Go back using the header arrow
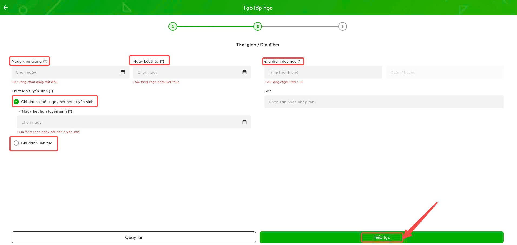Screen dimensions: 517x245 (6, 8)
